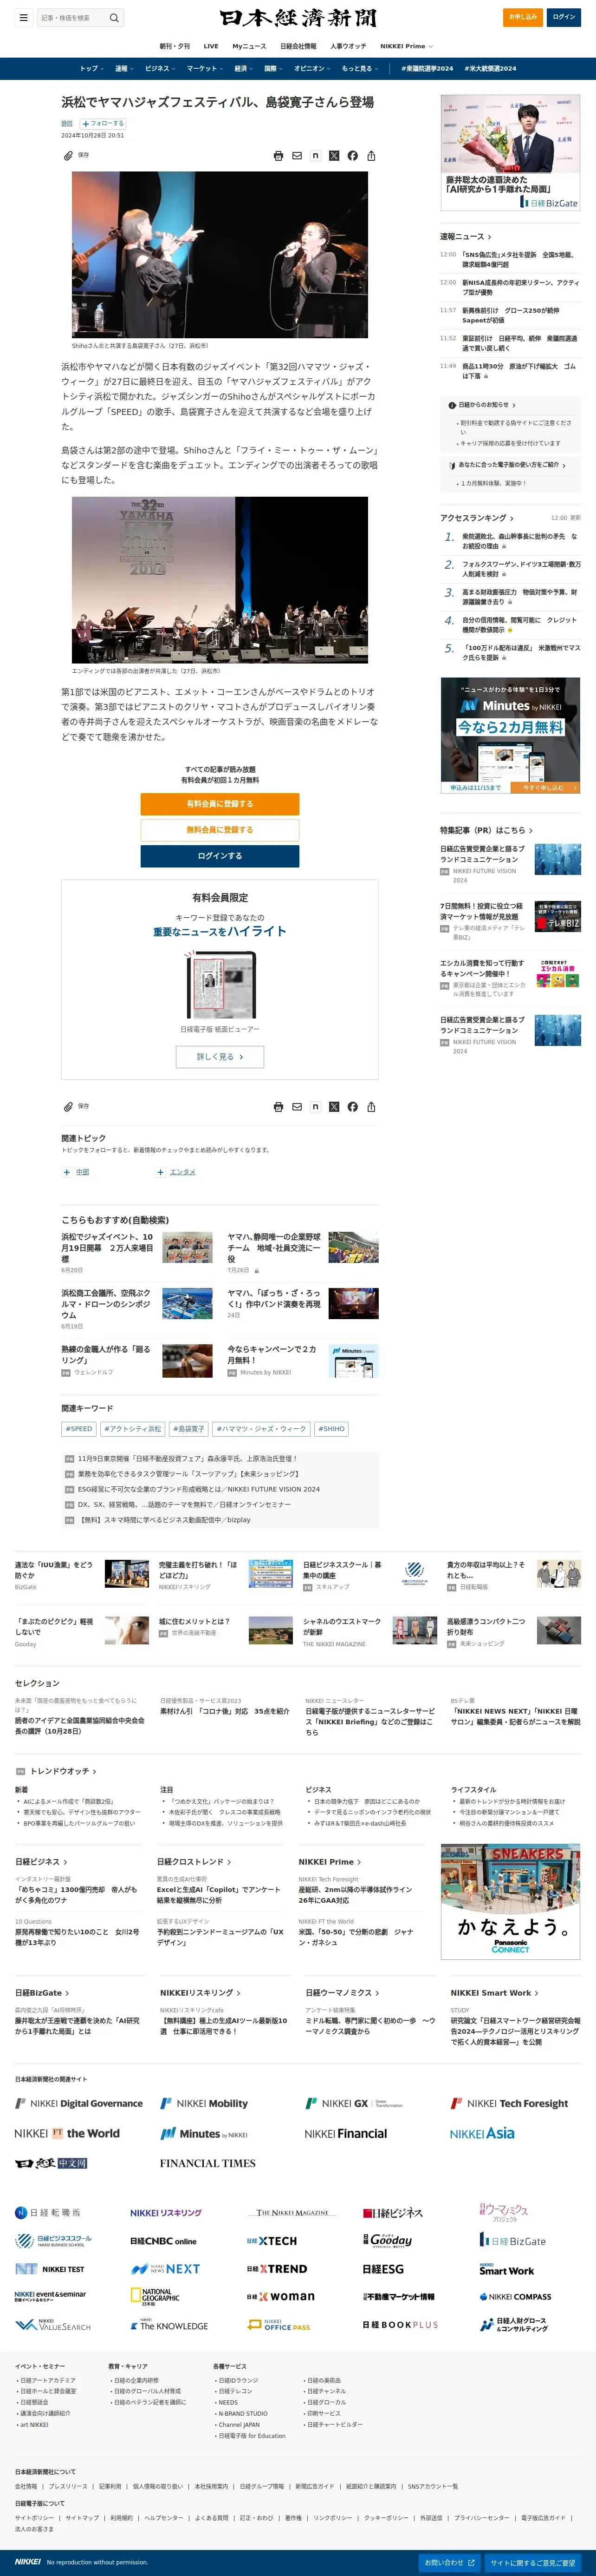Click the blue ログインする button

220,856
